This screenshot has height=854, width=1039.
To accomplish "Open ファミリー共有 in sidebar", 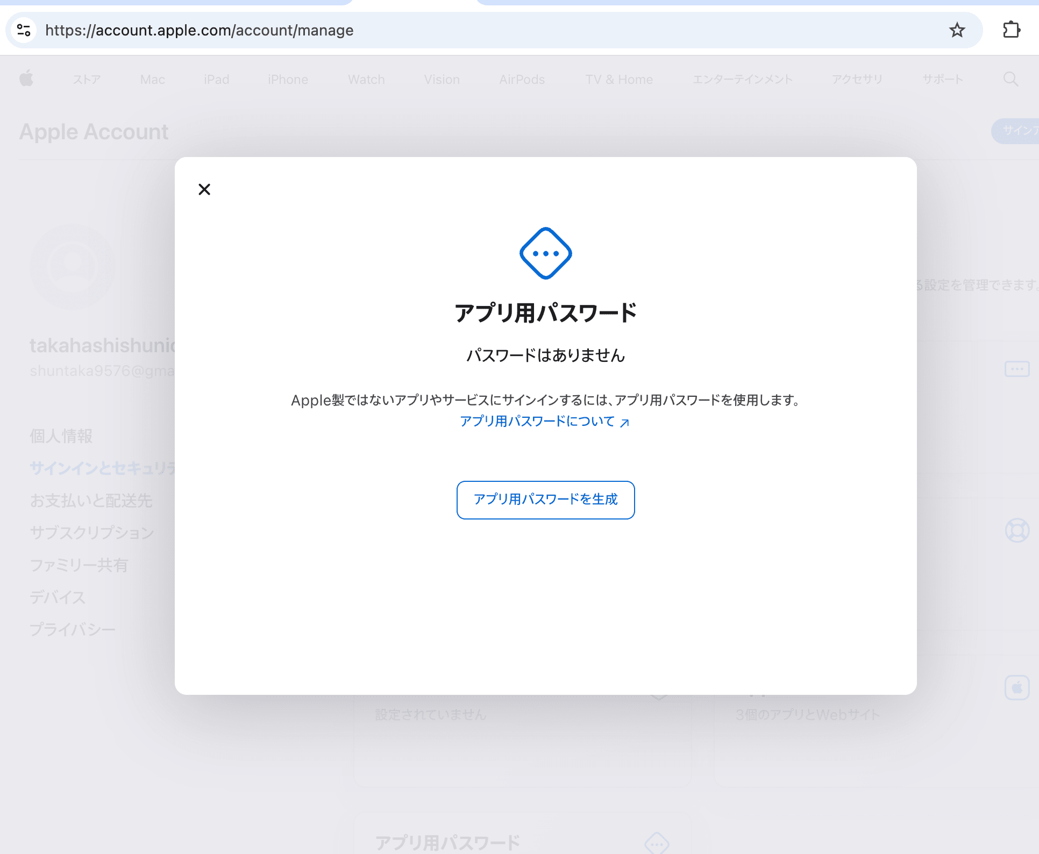I will tap(79, 565).
